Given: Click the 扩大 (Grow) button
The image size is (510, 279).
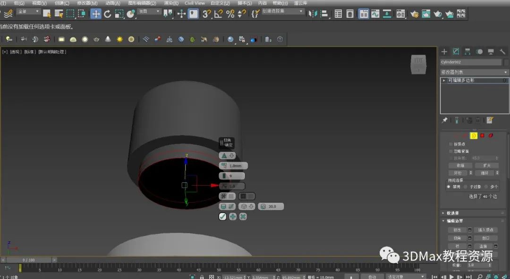Looking at the screenshot, I should (486, 165).
